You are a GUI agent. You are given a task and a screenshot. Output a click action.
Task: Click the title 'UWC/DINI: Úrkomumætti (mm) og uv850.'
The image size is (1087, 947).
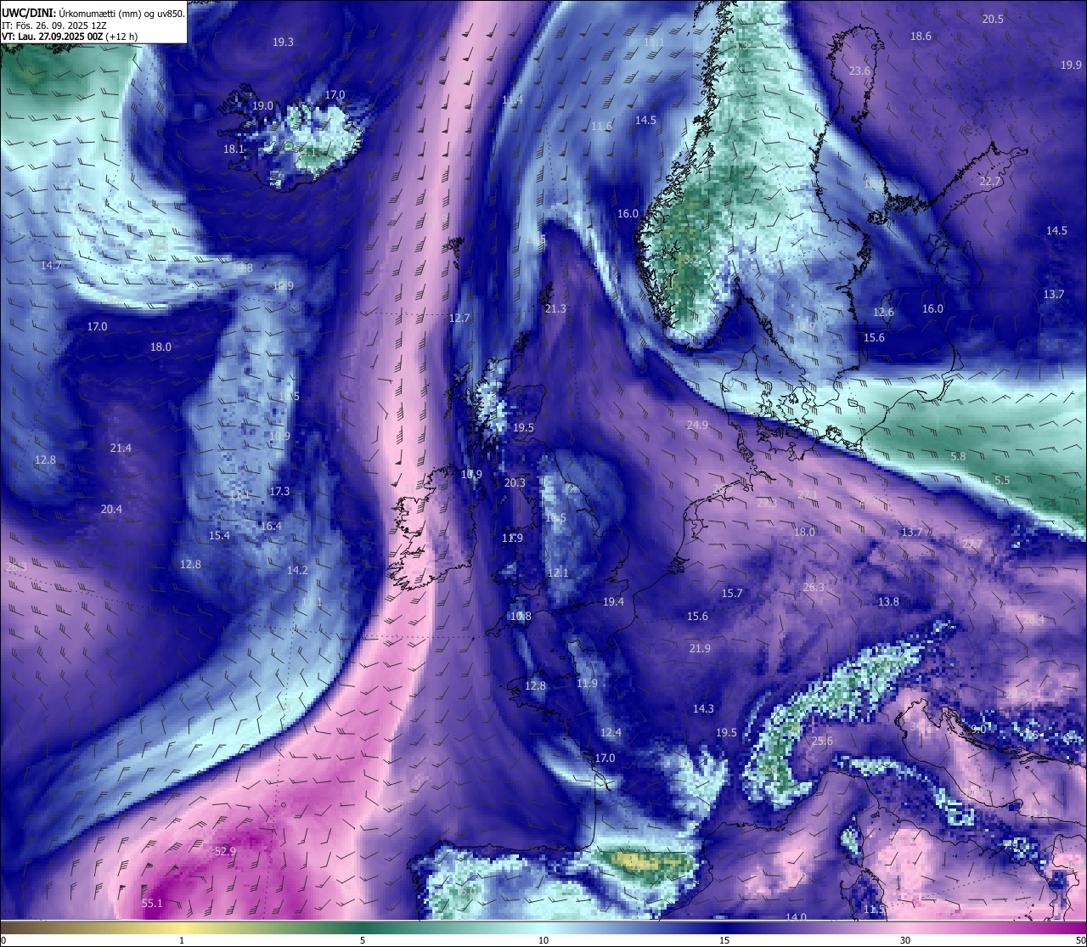93,14
